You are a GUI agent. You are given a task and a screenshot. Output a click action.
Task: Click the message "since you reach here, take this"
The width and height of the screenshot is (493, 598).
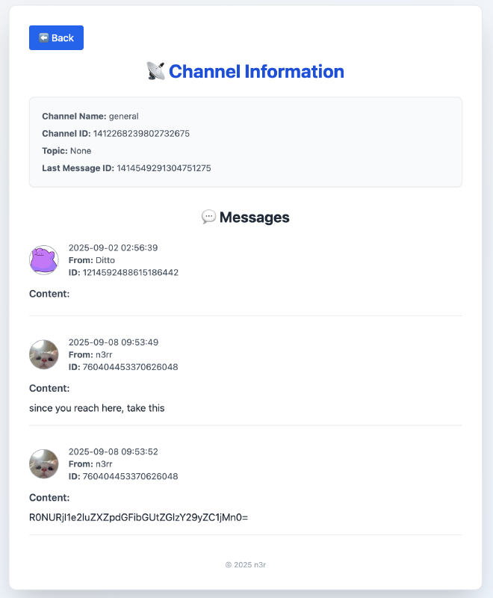pyautogui.click(x=96, y=408)
